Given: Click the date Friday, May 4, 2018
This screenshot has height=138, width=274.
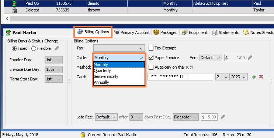Looking at the screenshot, I should (20, 135).
